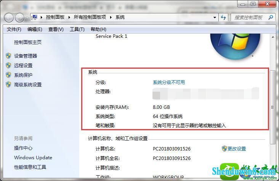
Task: Click the shield icon beside 高级系统设置
Action: (x=8, y=84)
